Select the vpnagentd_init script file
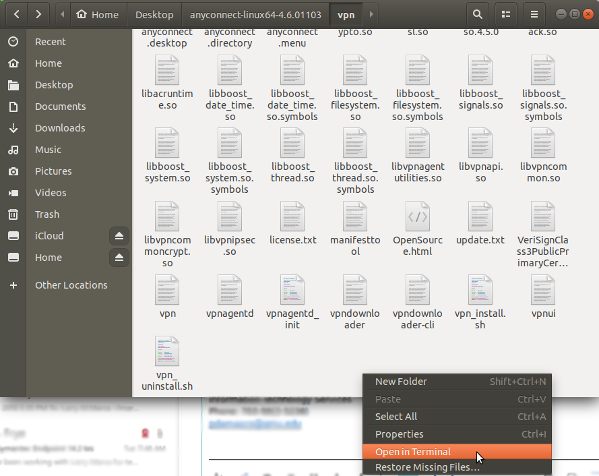The image size is (599, 476). tap(292, 302)
